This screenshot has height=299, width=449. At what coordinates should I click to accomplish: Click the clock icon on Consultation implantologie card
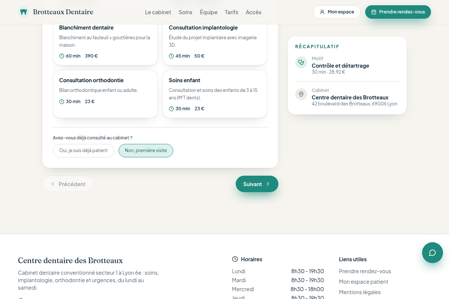tap(171, 56)
